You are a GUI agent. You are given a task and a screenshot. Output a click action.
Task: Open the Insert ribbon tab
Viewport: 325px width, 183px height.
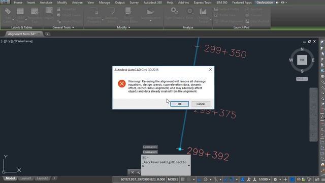[x=31, y=3]
